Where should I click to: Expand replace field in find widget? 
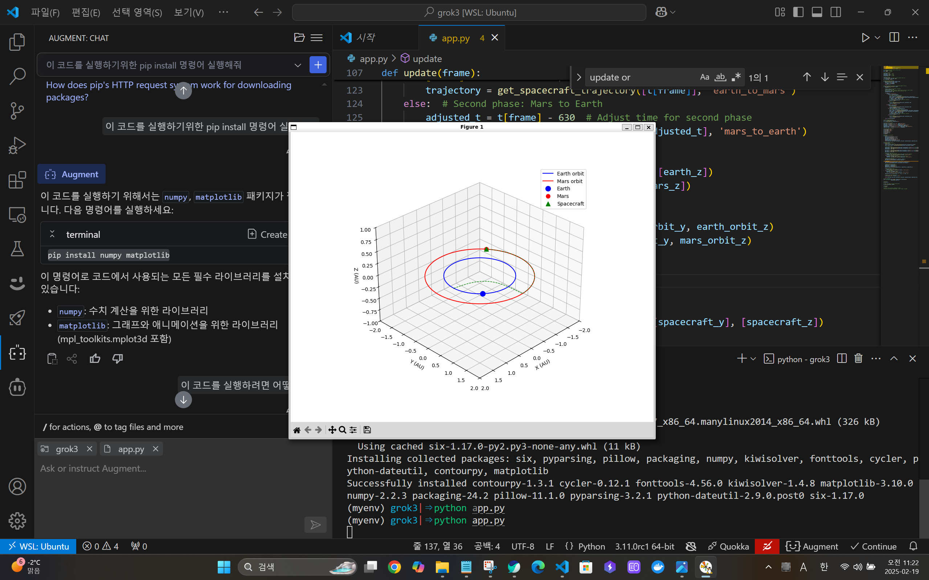[x=579, y=77]
